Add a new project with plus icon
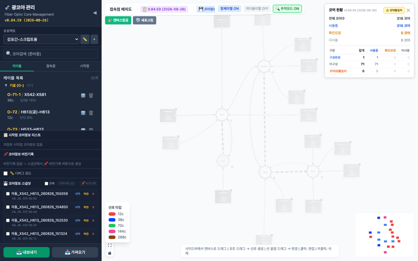The image size is (418, 261). click(x=94, y=39)
